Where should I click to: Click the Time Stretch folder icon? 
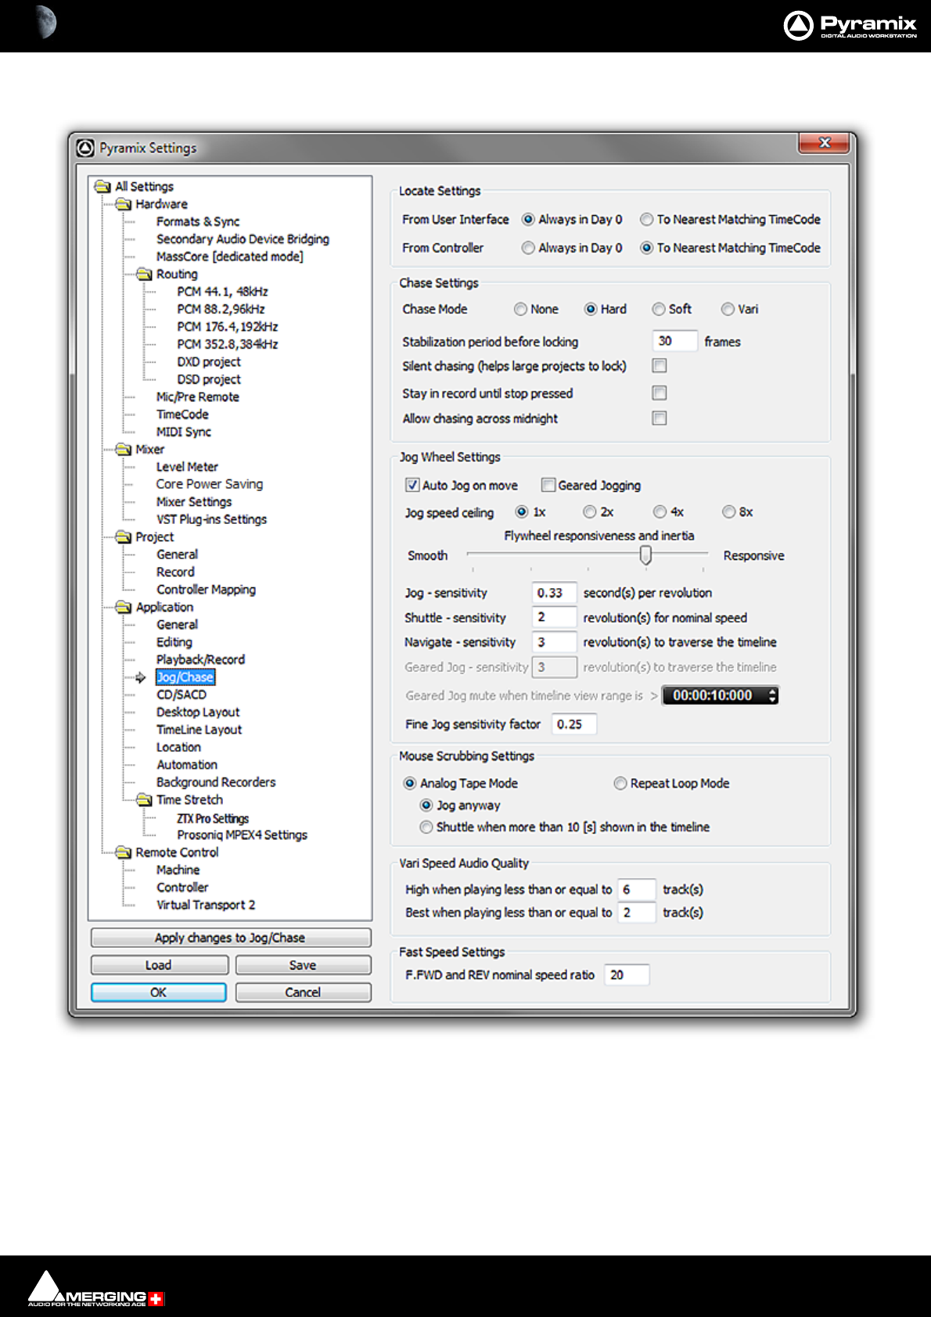144,799
